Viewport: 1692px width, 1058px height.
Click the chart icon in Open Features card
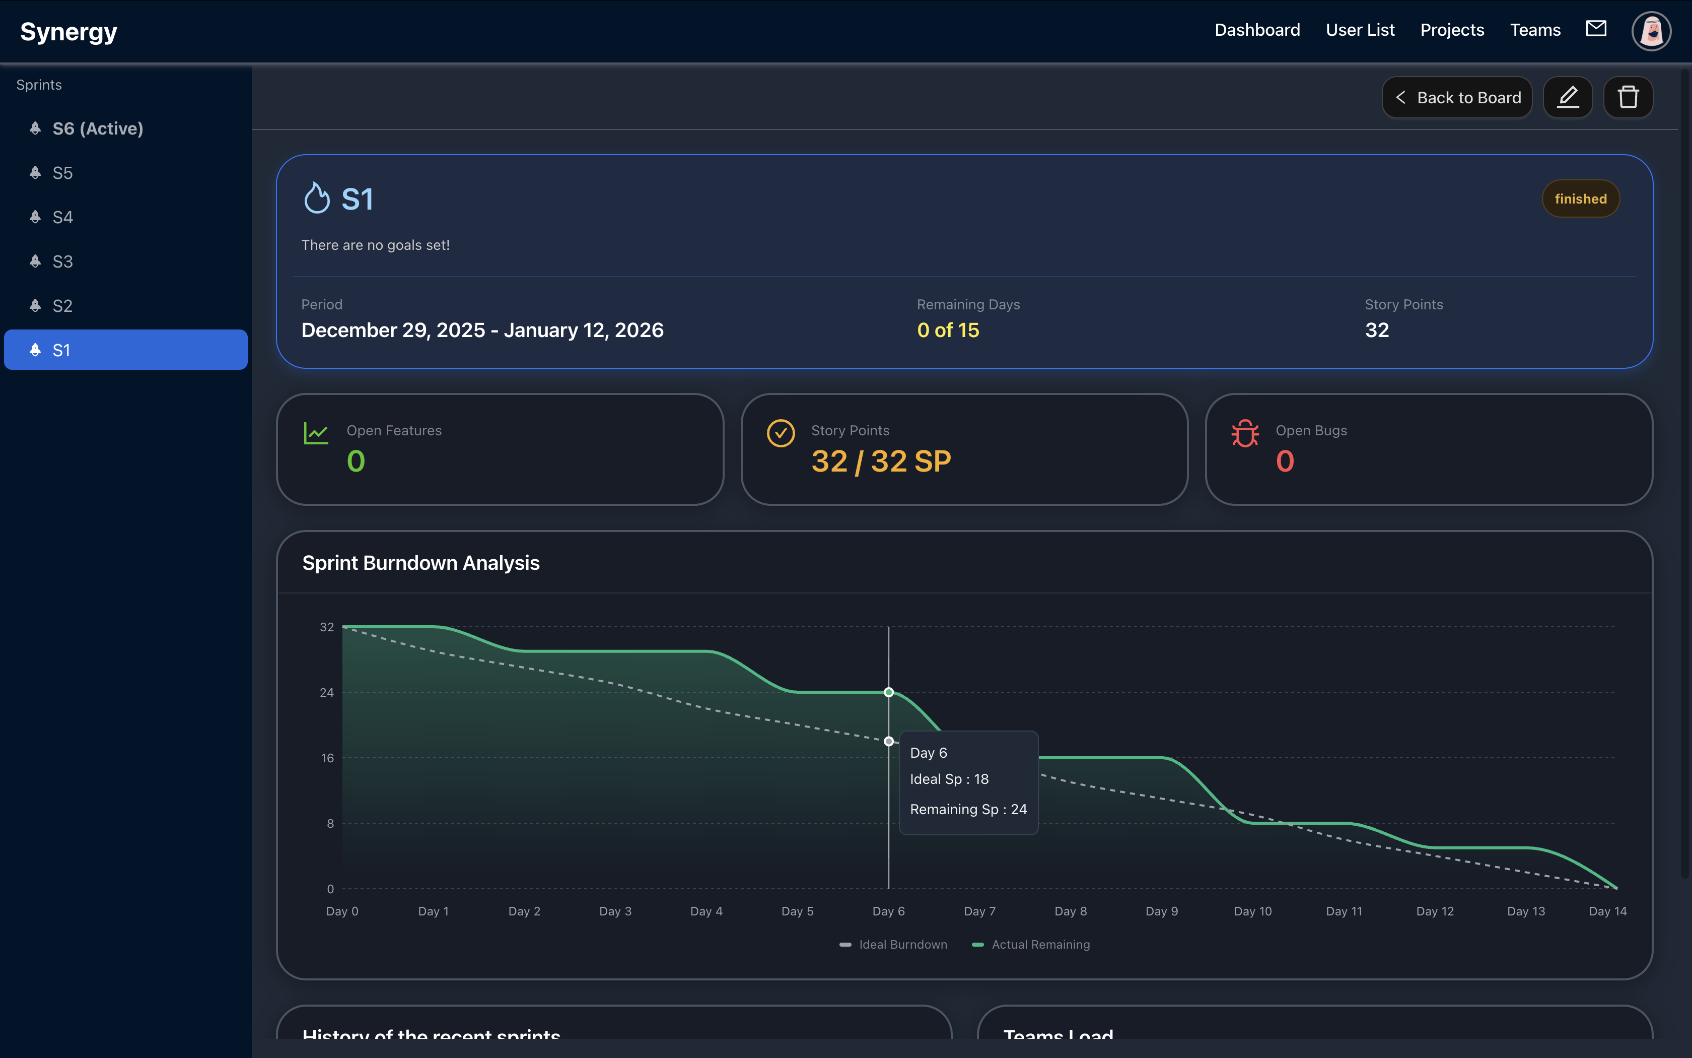317,432
